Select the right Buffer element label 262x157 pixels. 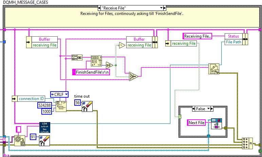coord(139,39)
